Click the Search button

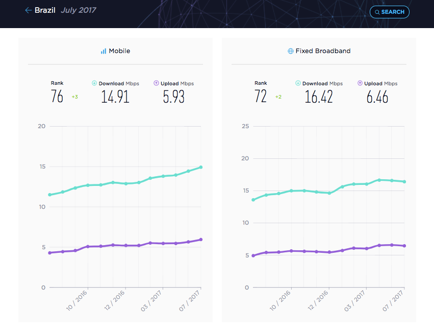390,12
